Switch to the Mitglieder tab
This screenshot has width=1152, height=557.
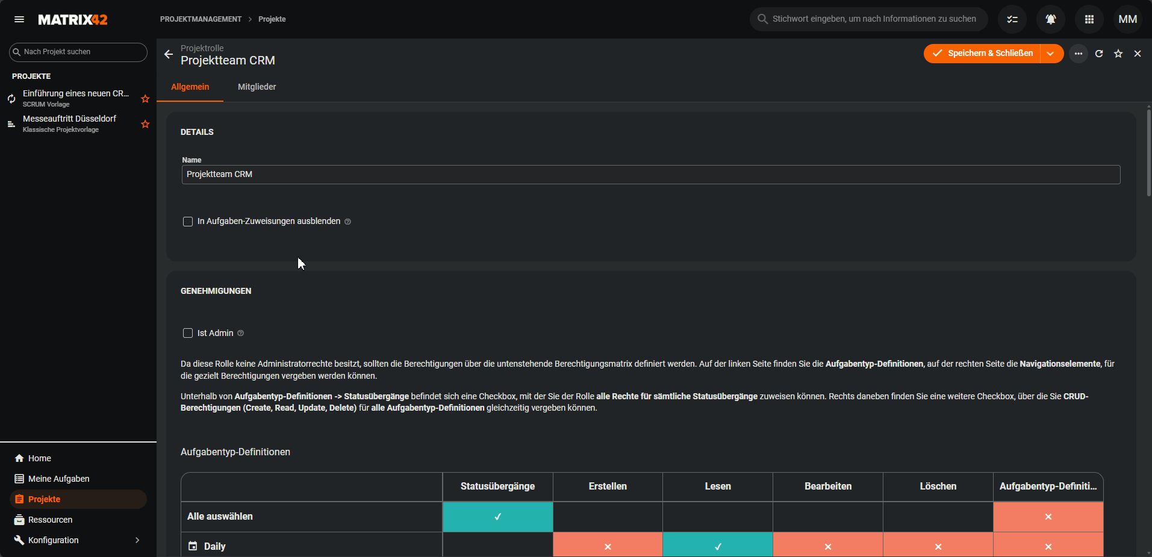[x=257, y=87]
